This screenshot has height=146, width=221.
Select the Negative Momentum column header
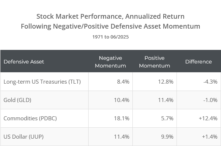[110, 62]
